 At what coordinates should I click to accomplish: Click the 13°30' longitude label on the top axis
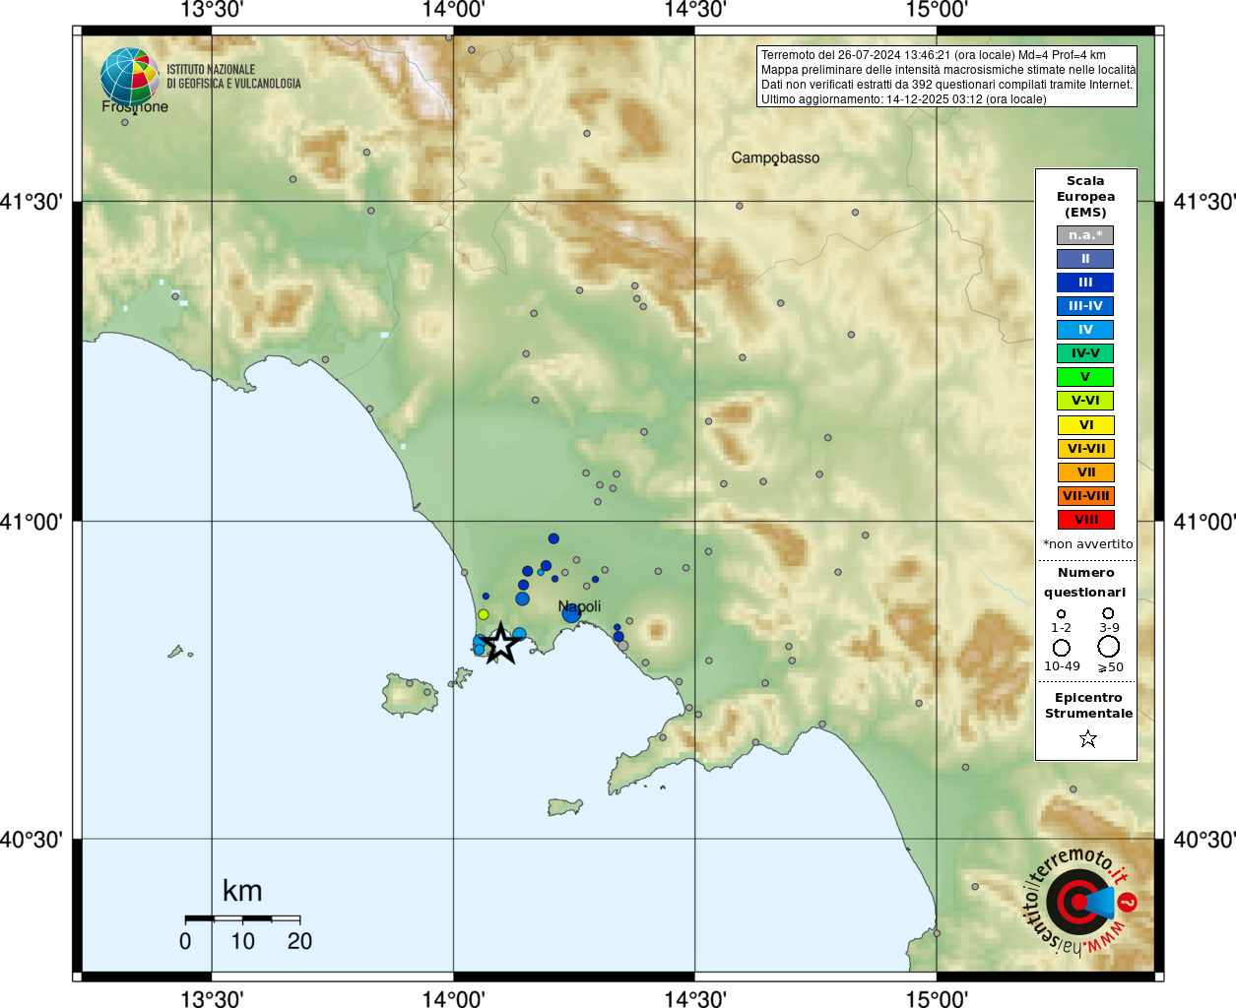212,11
